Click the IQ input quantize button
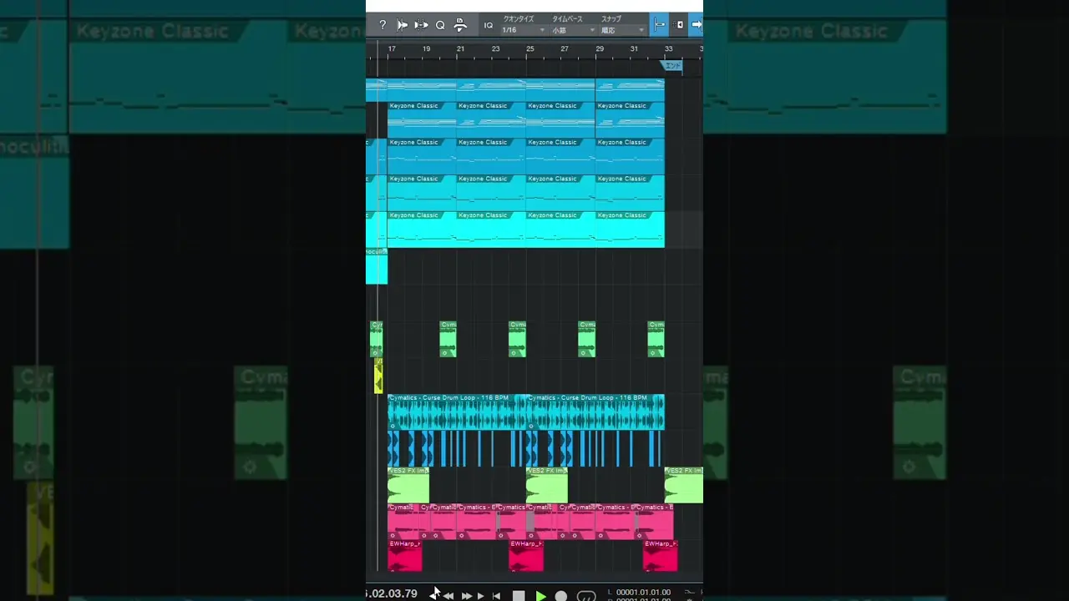 489,25
